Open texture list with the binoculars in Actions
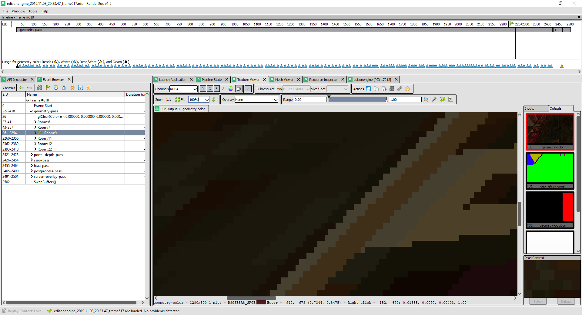Screen dimensions: 582x315 [x=392, y=89]
